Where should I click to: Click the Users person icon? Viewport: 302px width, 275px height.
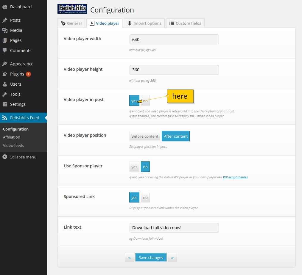pos(5,84)
